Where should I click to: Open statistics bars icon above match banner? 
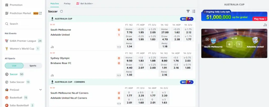point(265,25)
